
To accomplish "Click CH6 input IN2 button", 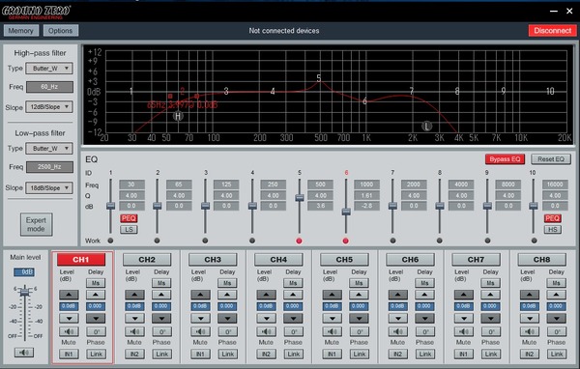I will point(398,354).
